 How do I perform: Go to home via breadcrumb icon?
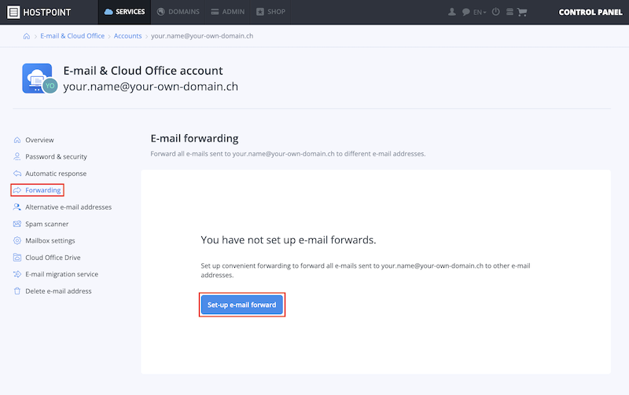pyautogui.click(x=27, y=36)
